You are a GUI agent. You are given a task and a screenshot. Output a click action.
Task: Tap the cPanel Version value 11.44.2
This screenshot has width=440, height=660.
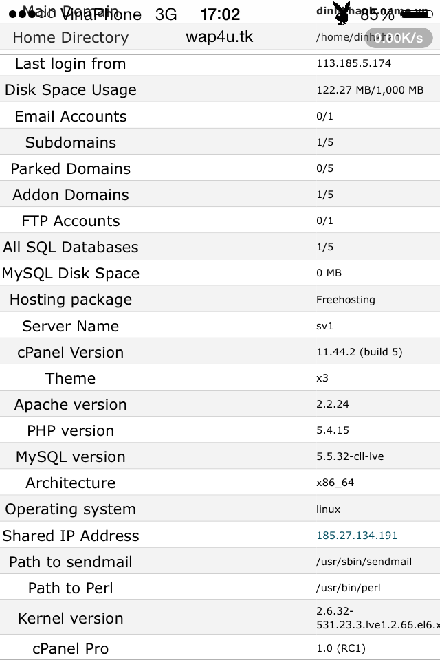tap(360, 352)
